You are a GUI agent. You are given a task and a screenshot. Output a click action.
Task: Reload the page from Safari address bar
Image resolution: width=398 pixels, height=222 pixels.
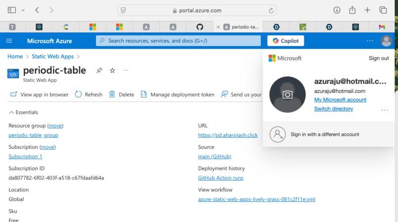coord(271,10)
